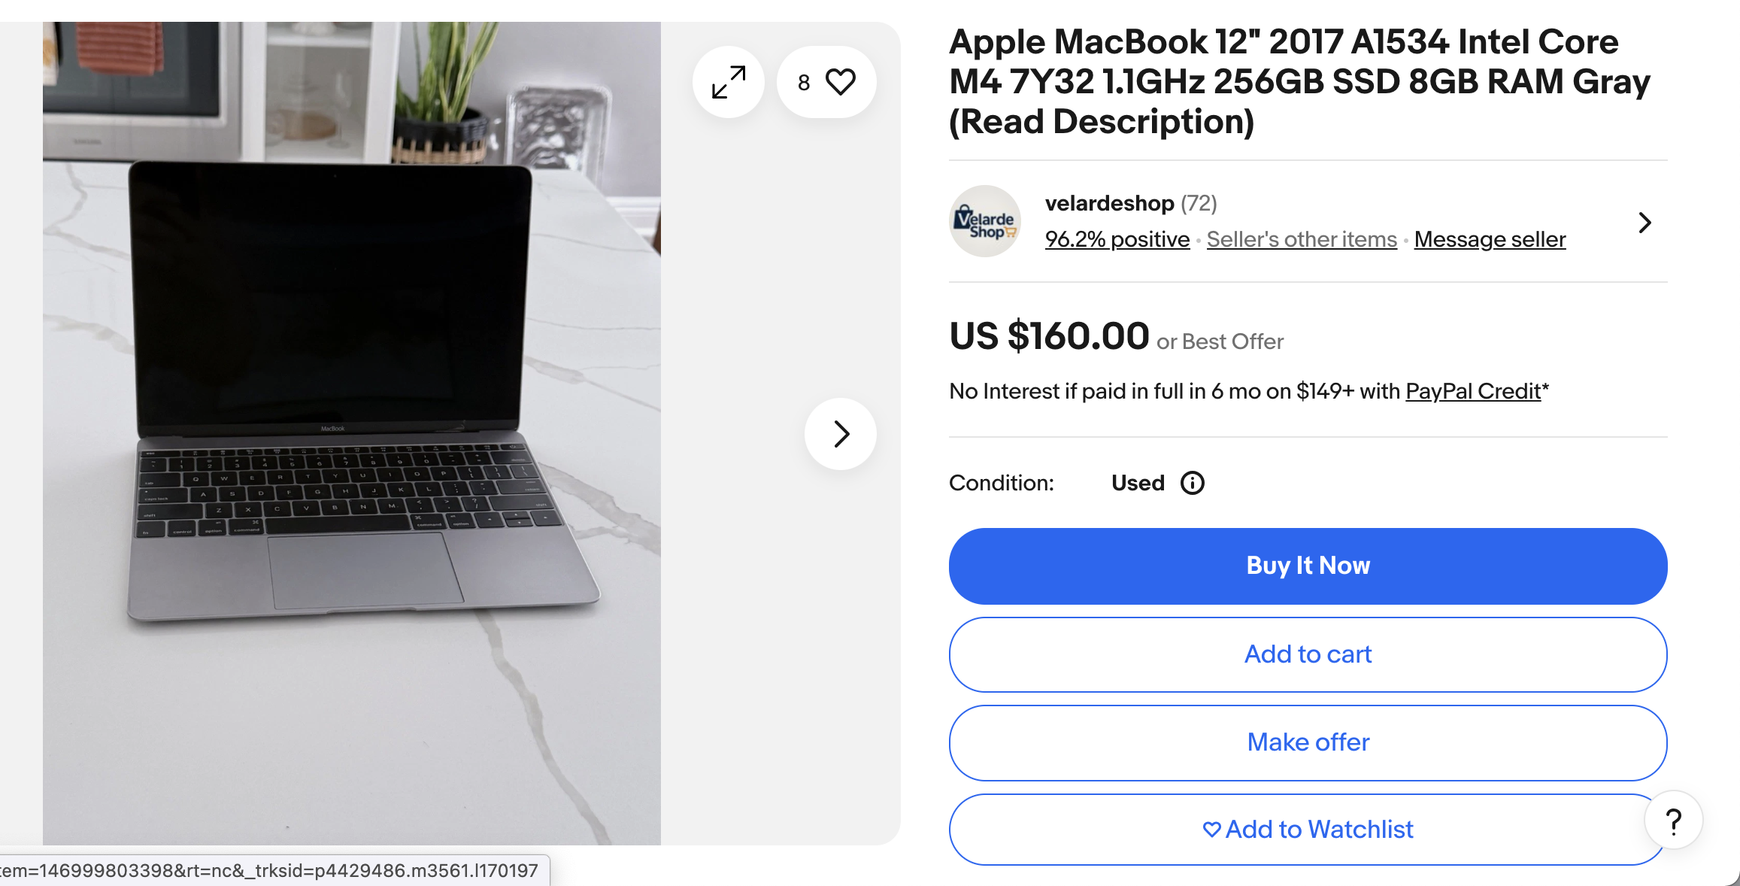Click the Make offer button
This screenshot has width=1740, height=886.
tap(1308, 742)
